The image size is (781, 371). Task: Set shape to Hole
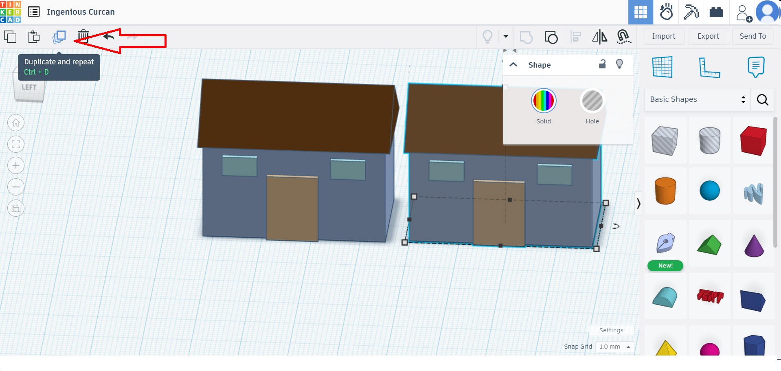coord(592,101)
